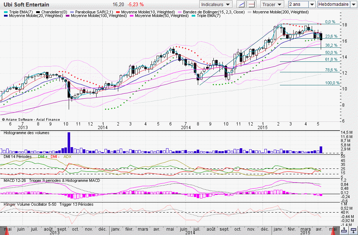358x235 pixels.
Task: Click the 2 ans period field
Action: tap(298, 4)
